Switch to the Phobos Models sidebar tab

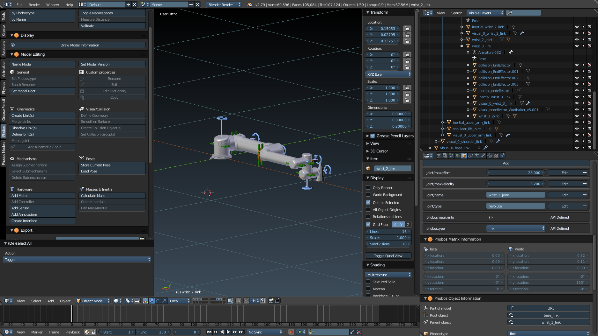tap(4, 153)
